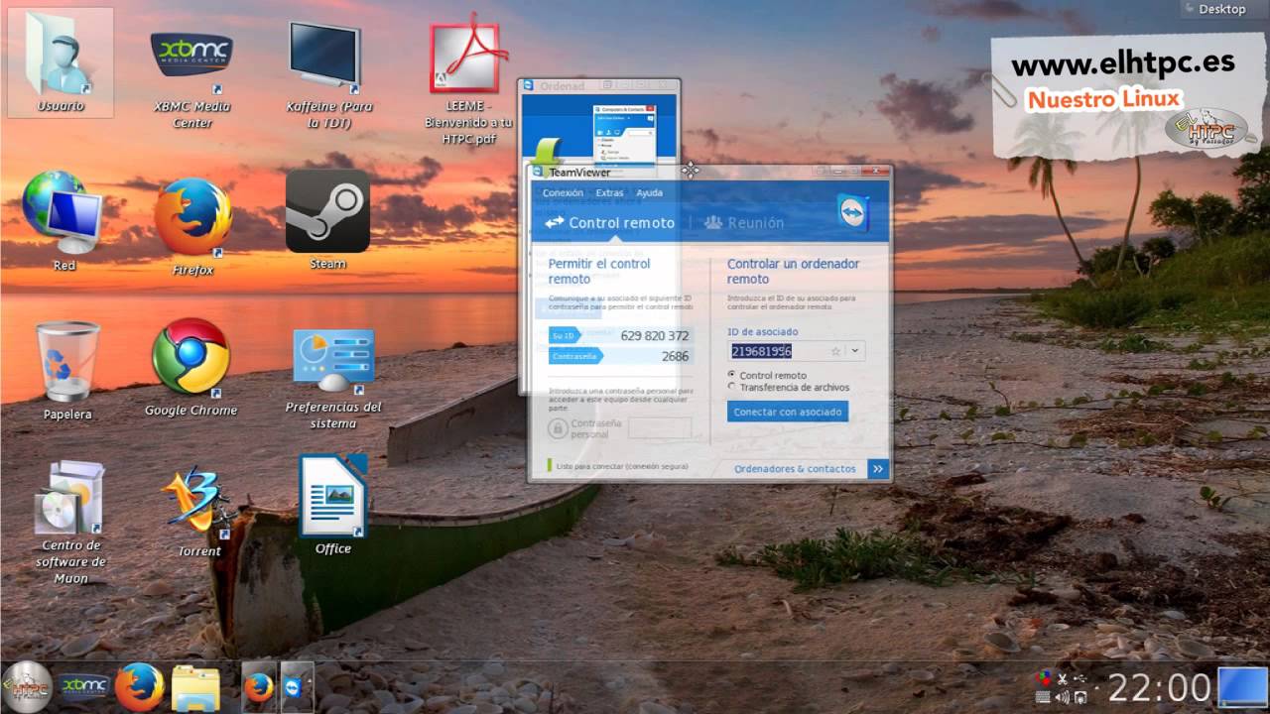The width and height of the screenshot is (1270, 714).
Task: Open the HTPC start menu launcher
Action: pyautogui.click(x=27, y=686)
